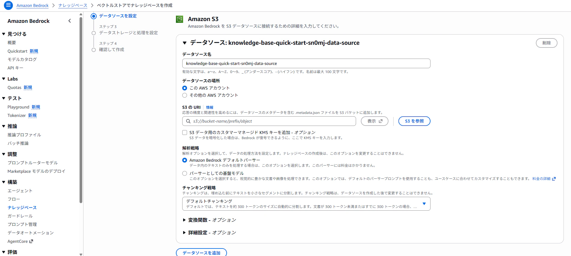Open エージェント in the sidebar
571x256 pixels.
(x=20, y=191)
